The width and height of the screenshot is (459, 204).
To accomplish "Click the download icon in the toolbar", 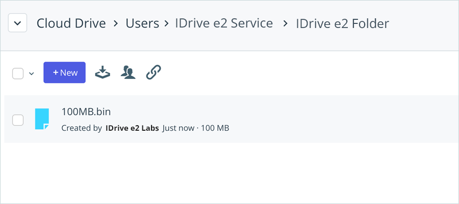I will [x=104, y=73].
